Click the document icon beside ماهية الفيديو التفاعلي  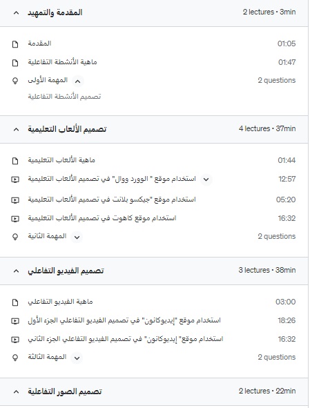click(x=15, y=302)
